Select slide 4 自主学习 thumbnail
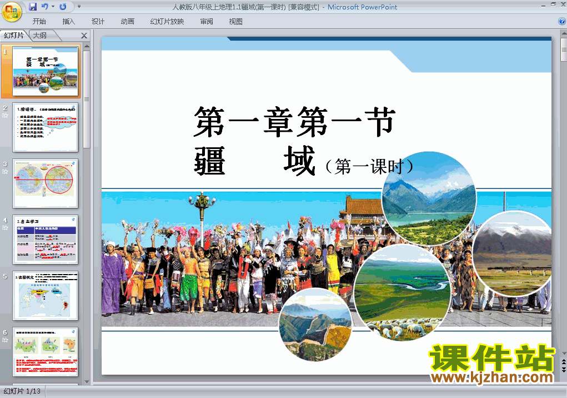 click(45, 240)
